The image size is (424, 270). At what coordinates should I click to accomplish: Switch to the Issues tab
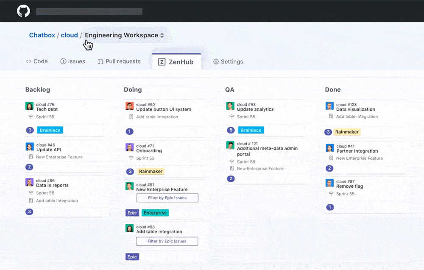[x=73, y=61]
